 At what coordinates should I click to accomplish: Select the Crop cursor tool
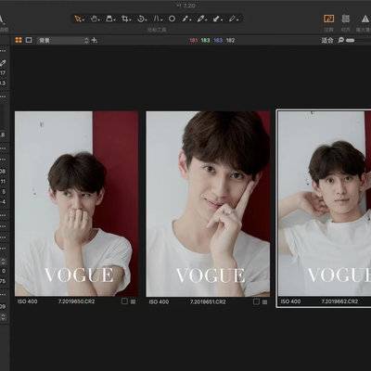[x=124, y=19]
